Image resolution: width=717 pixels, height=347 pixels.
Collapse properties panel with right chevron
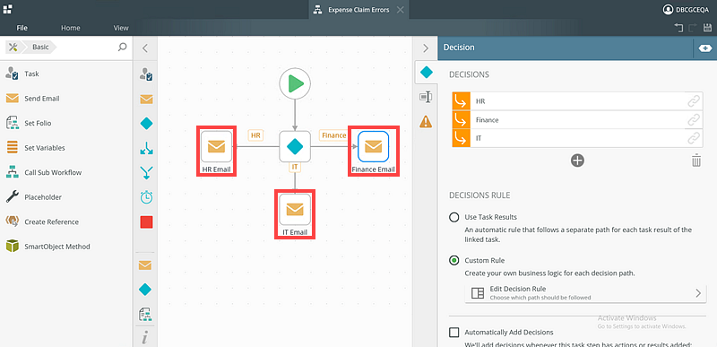click(x=425, y=48)
